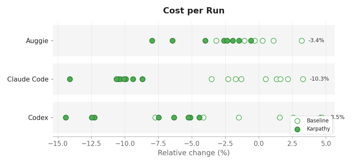
Task: Click the Karpathy legend marker
Action: point(297,129)
